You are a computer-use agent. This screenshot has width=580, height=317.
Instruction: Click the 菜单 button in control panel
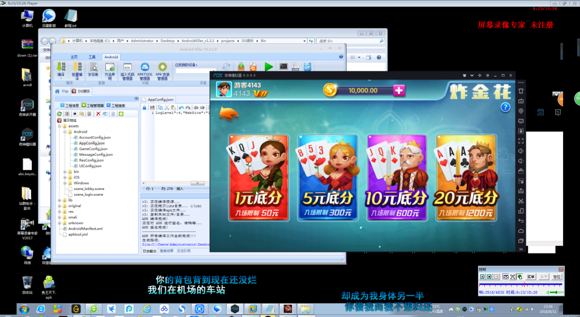coord(531,277)
